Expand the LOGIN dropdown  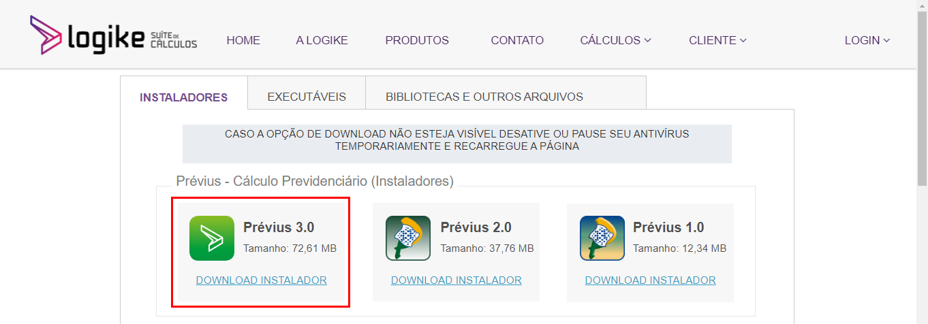pos(867,40)
